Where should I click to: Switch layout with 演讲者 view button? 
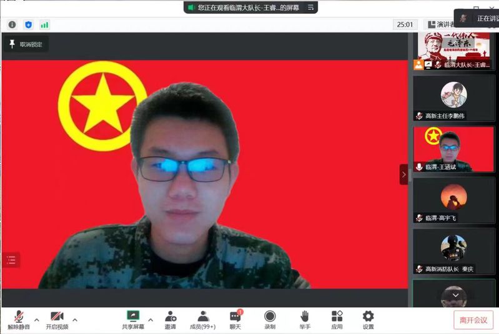point(441,24)
